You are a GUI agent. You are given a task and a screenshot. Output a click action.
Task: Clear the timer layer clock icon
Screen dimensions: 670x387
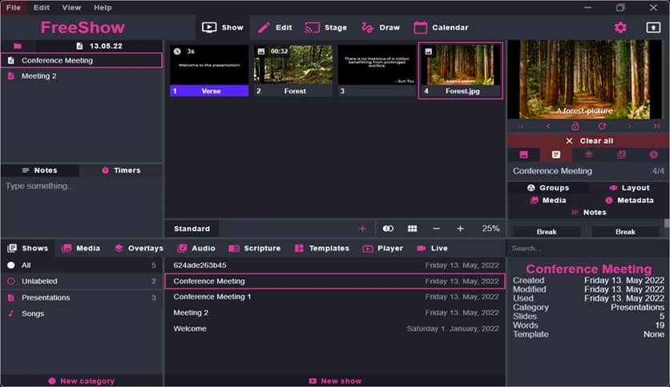[x=653, y=154]
